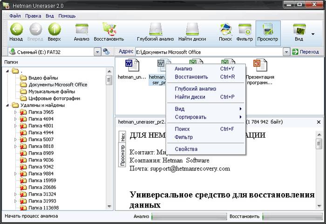Toggle the Просмотр preview panel button

click(x=268, y=30)
